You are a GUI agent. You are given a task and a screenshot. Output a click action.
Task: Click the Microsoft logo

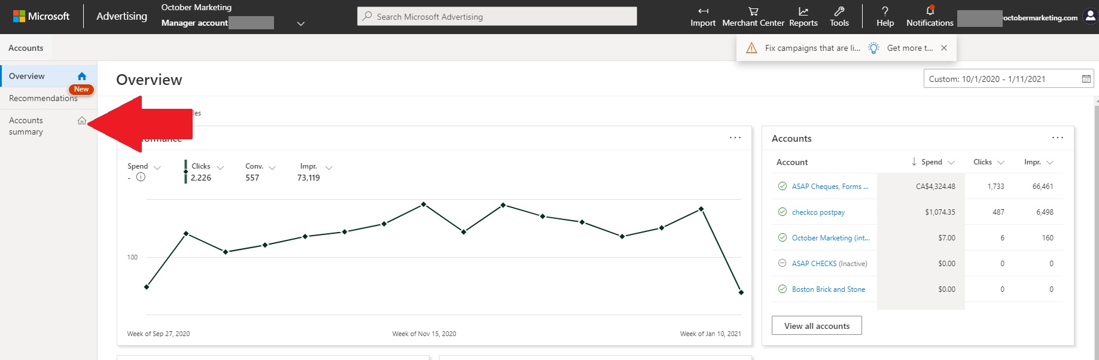click(x=41, y=17)
